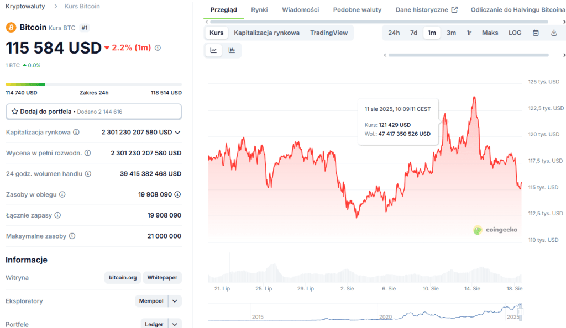This screenshot has width=566, height=328.
Task: Click the orange Bitcoin logo icon
Action: [x=11, y=27]
